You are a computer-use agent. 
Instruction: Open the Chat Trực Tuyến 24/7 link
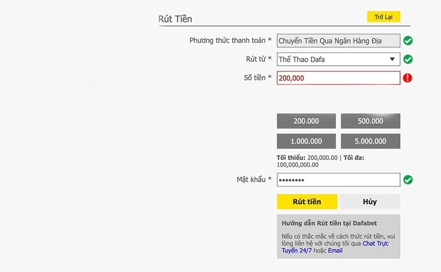point(335,247)
